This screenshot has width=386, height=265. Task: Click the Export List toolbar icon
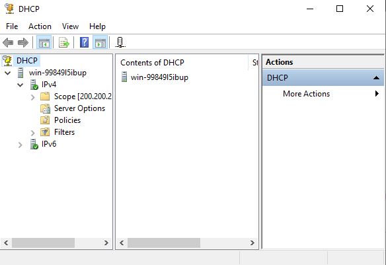pos(64,42)
